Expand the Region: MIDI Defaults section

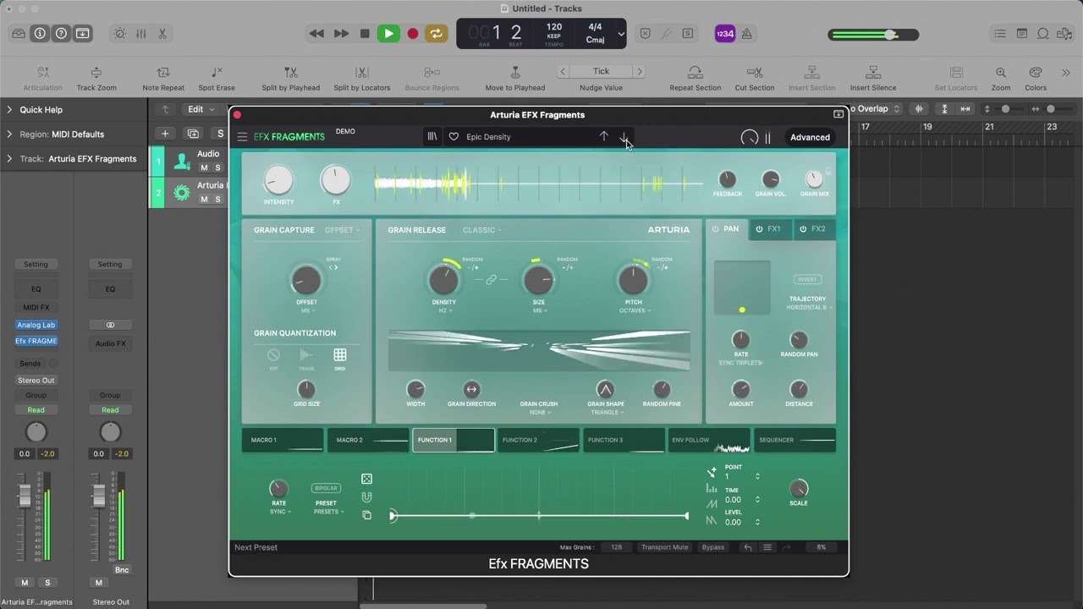tap(9, 134)
